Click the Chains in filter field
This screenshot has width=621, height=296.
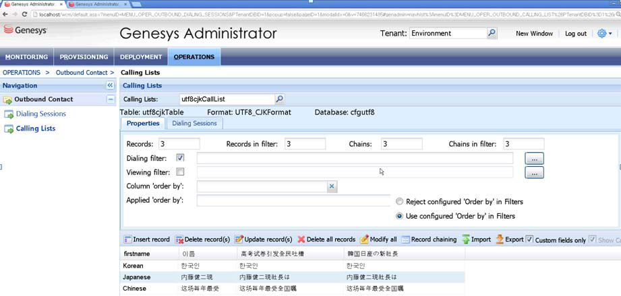(x=524, y=144)
